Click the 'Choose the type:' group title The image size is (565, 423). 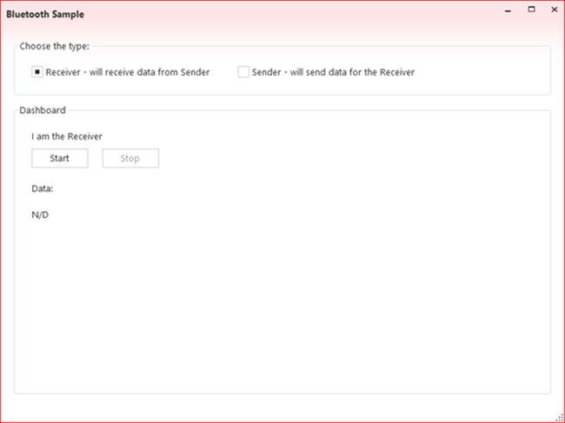tap(55, 46)
